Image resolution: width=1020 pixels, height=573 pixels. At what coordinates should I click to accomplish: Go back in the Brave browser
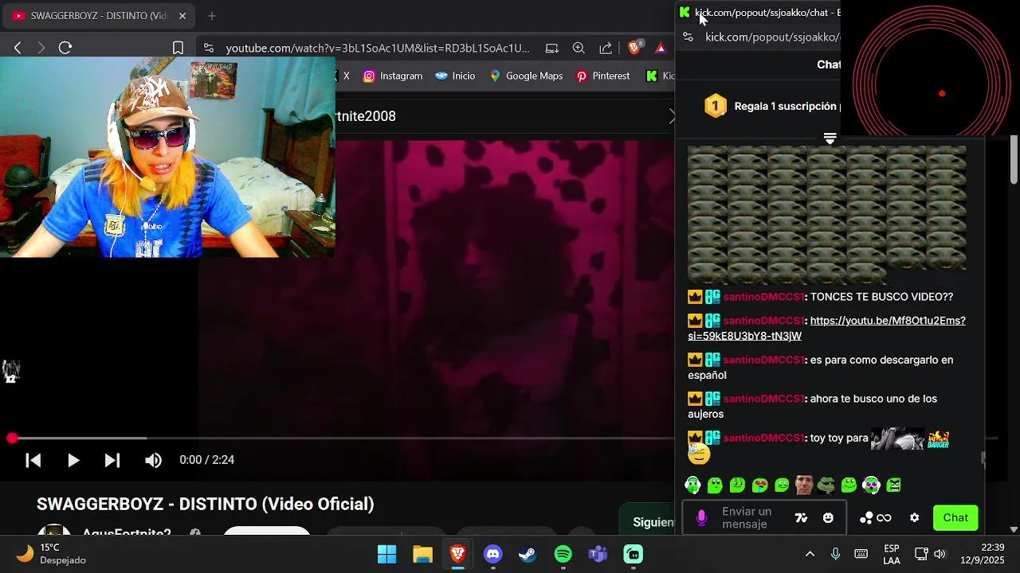click(x=18, y=48)
